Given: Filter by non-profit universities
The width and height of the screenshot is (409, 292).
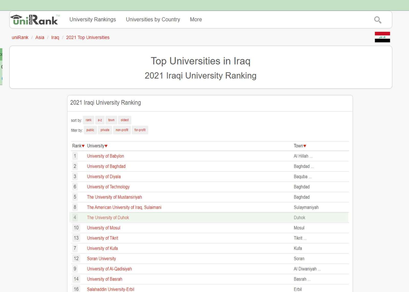Looking at the screenshot, I should (122, 130).
